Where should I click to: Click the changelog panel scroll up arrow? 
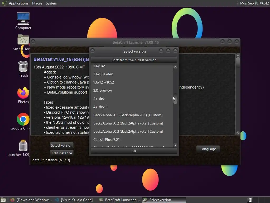[238, 56]
